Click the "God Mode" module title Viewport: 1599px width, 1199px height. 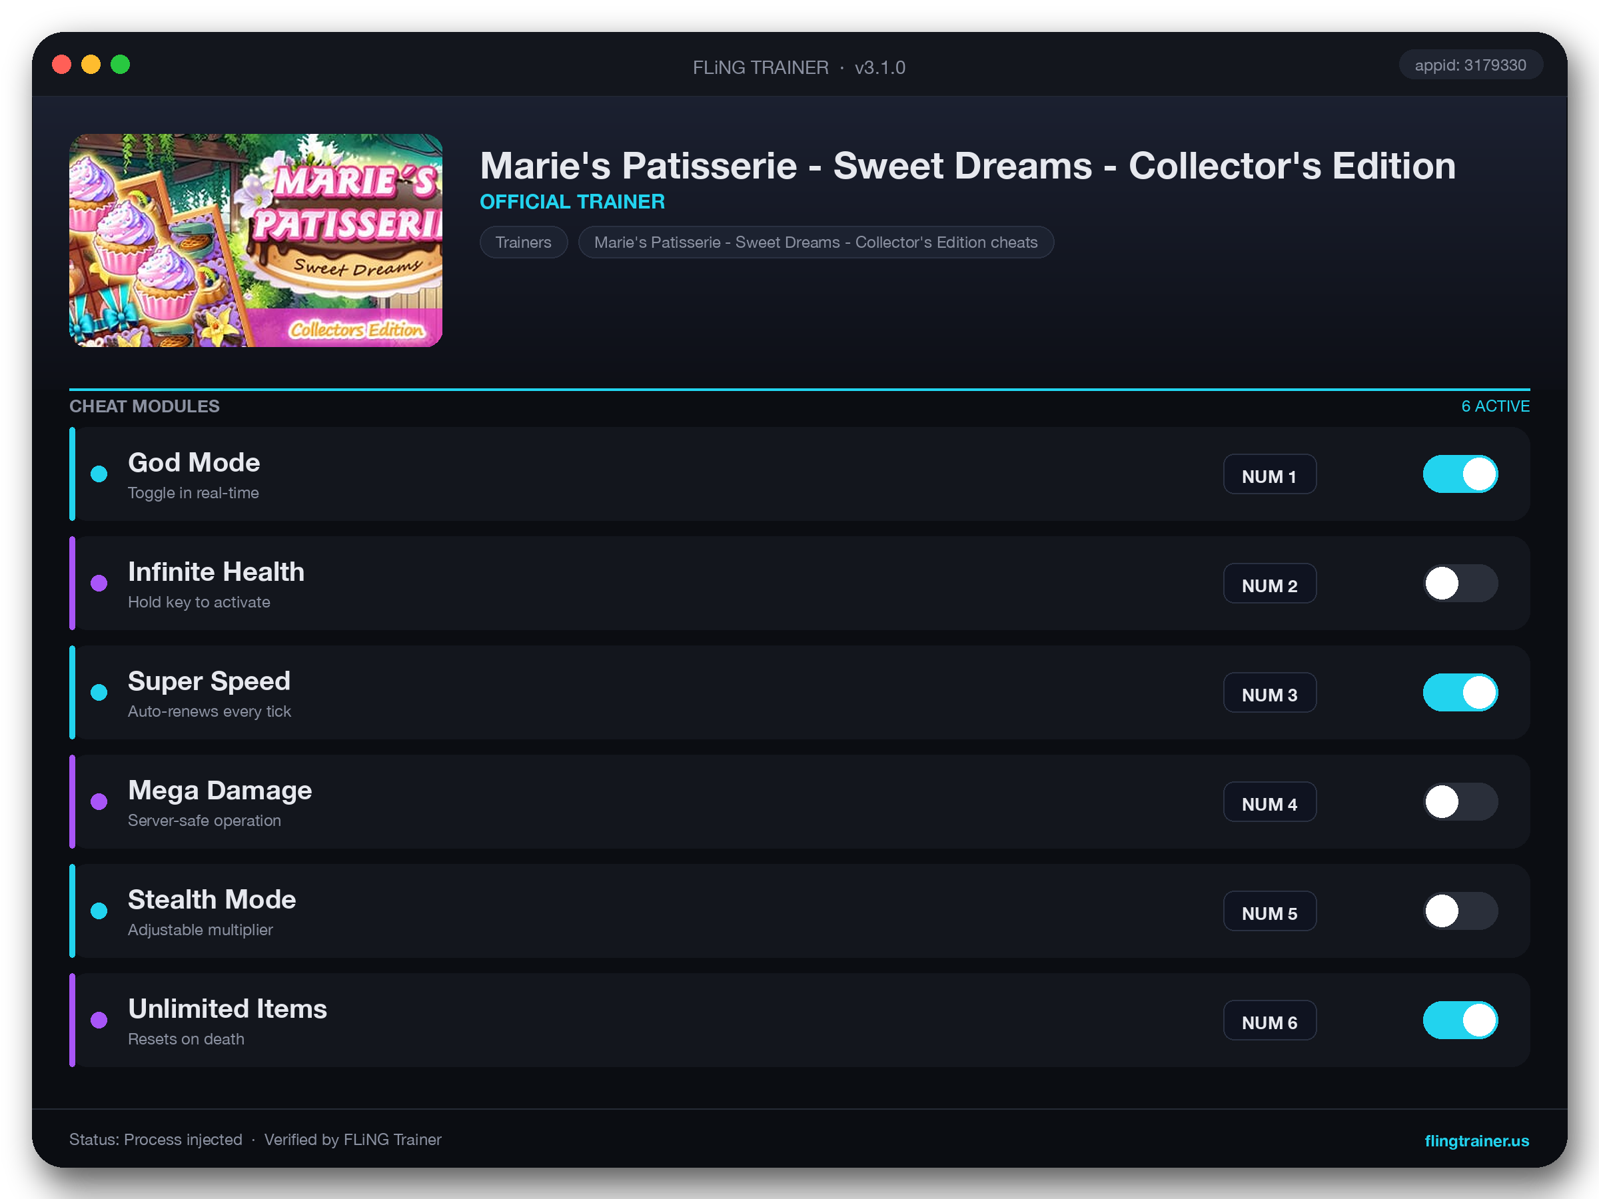coord(194,462)
